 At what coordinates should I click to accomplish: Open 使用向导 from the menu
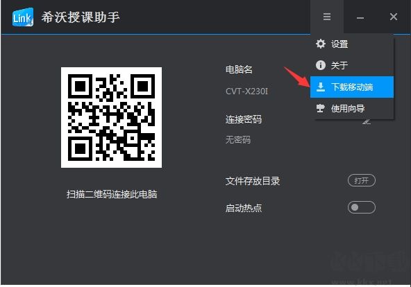pos(352,108)
